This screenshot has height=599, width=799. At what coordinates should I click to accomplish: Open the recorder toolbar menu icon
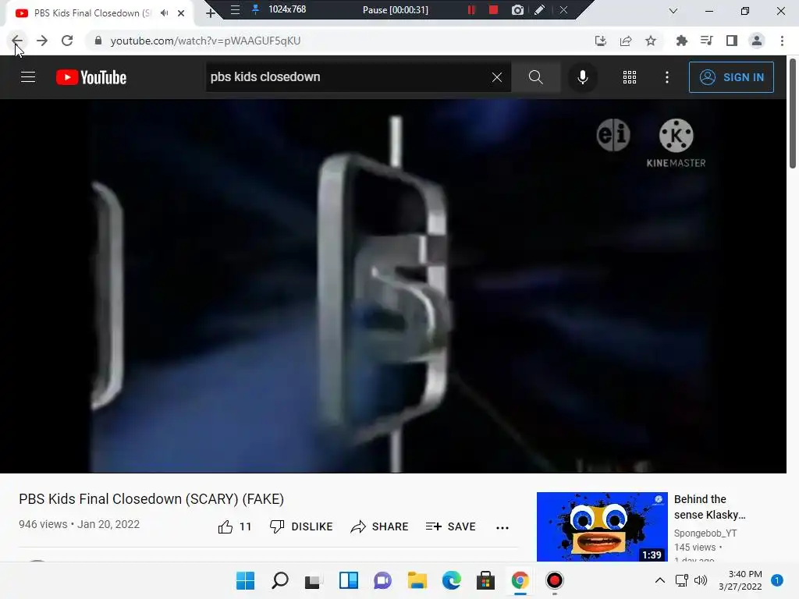235,9
